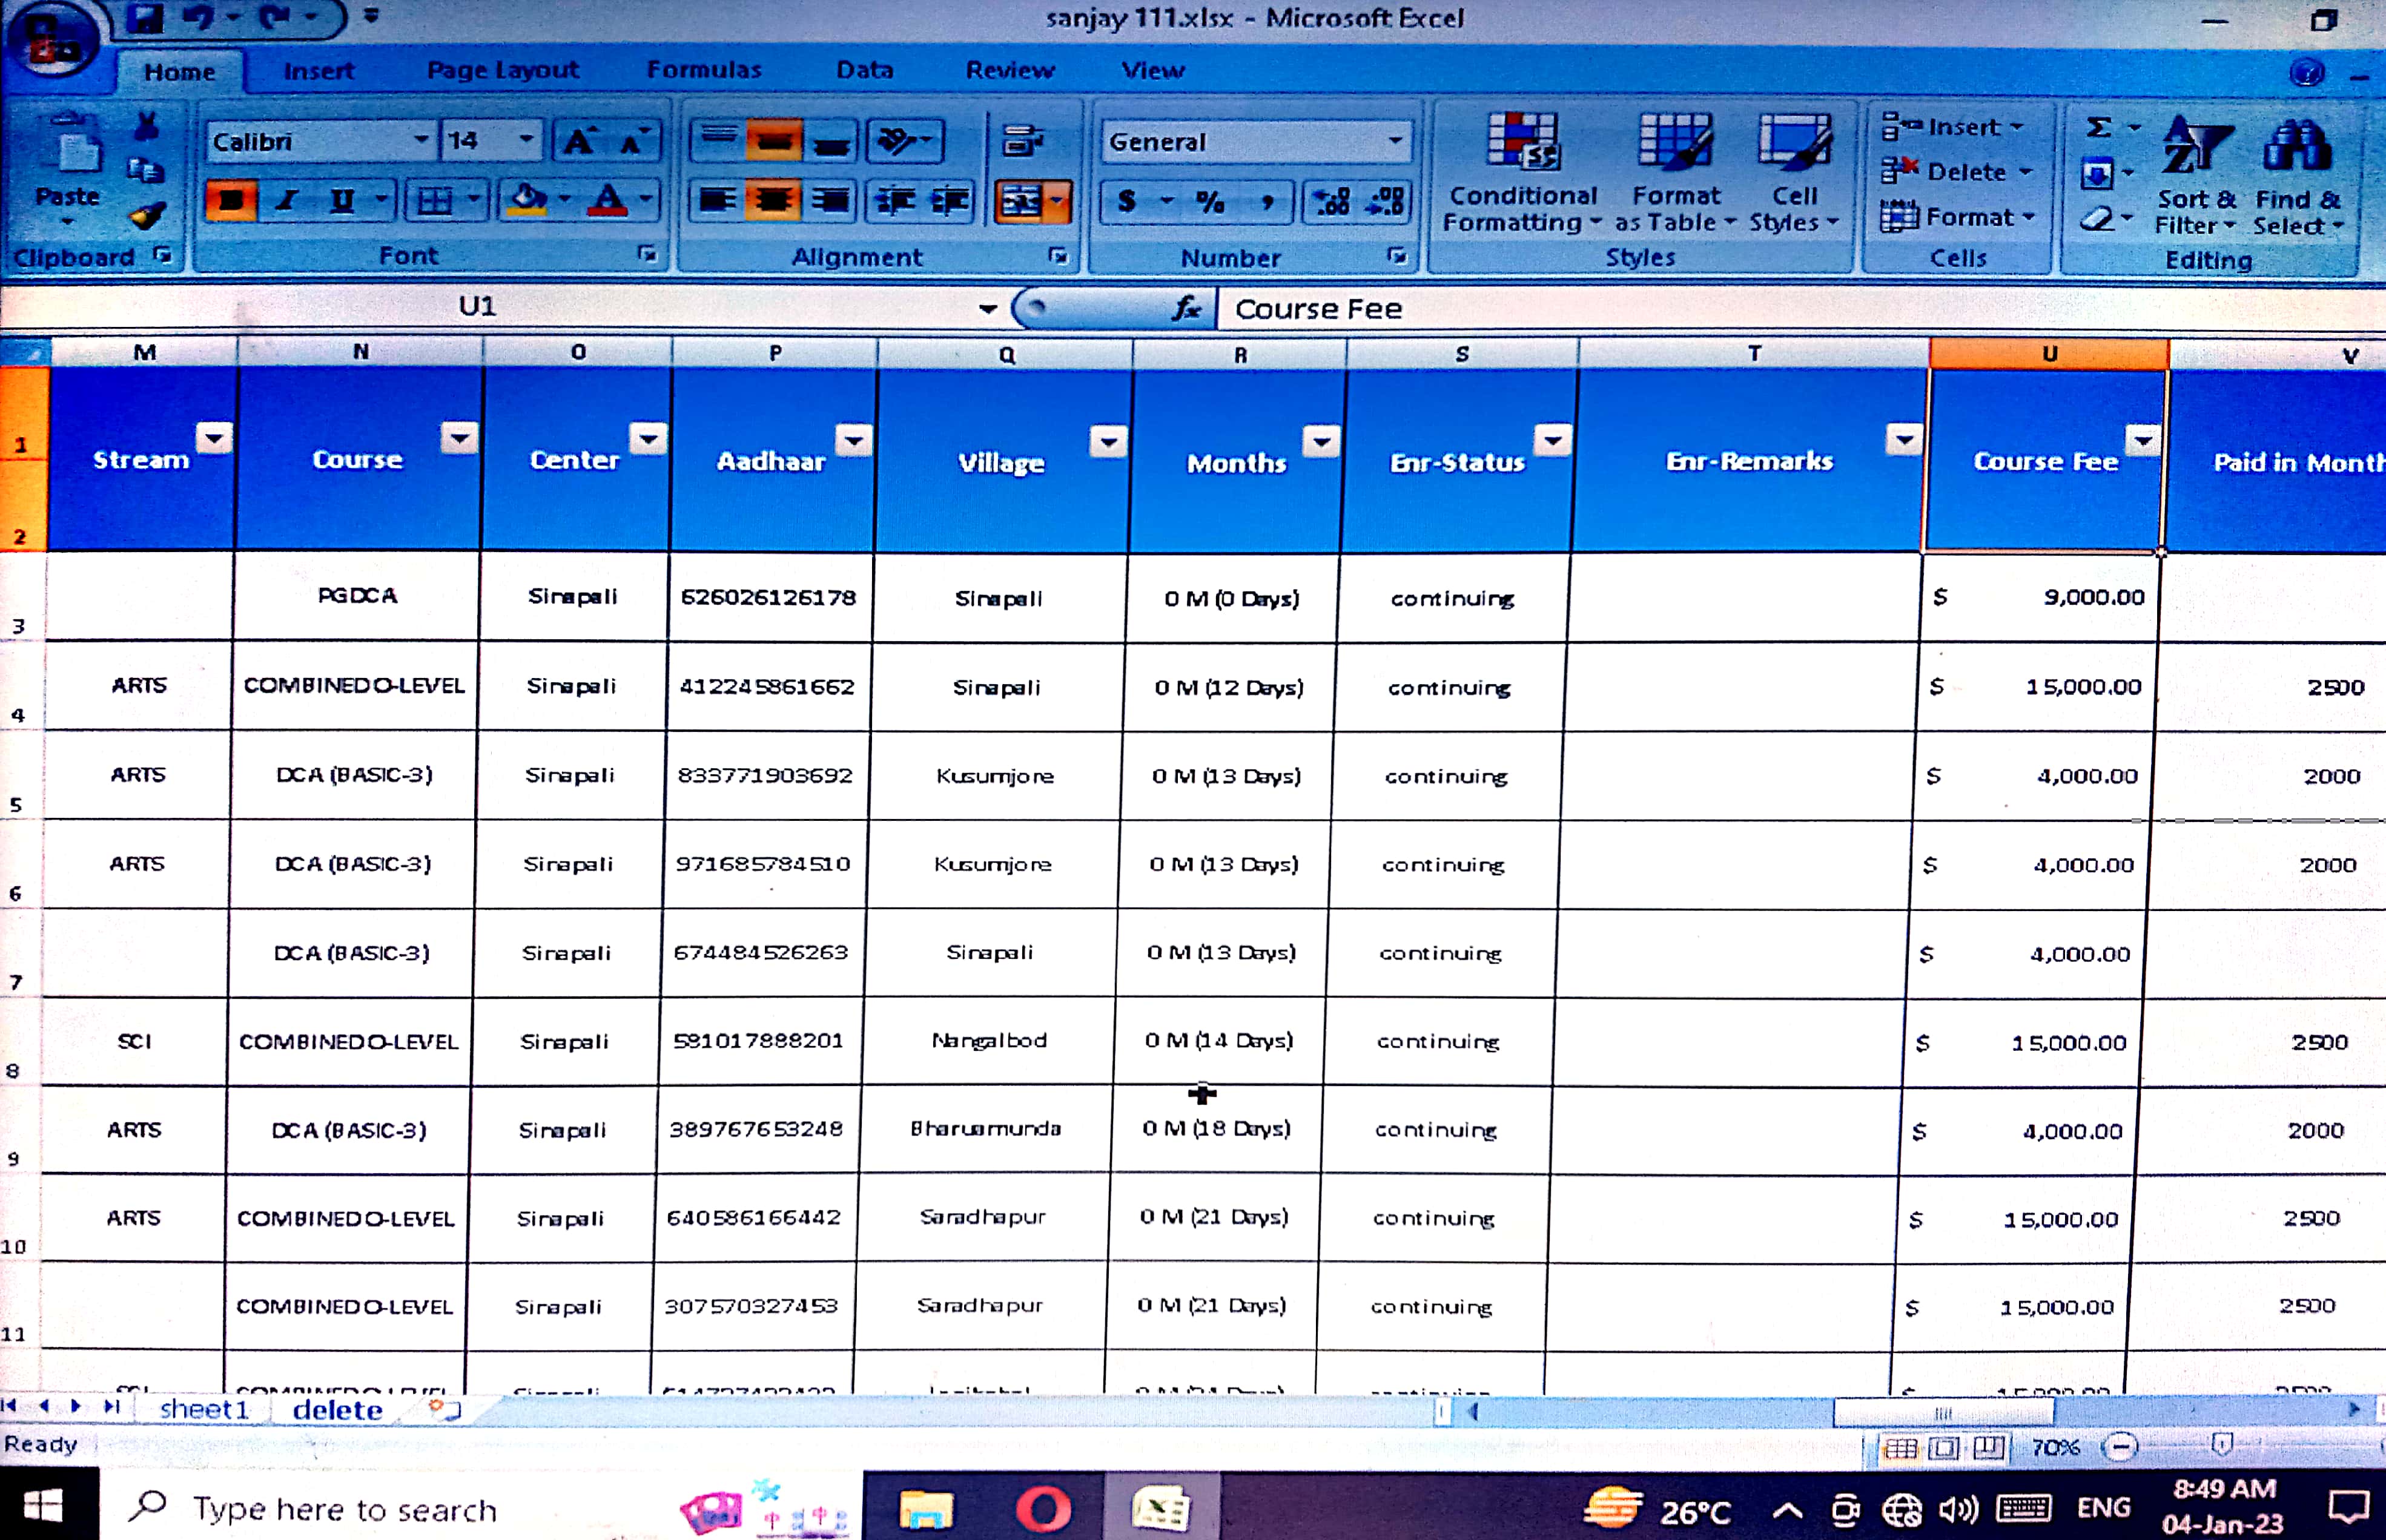This screenshot has height=1540, width=2386.
Task: Click the AutoSum sigma icon
Action: 2099,128
